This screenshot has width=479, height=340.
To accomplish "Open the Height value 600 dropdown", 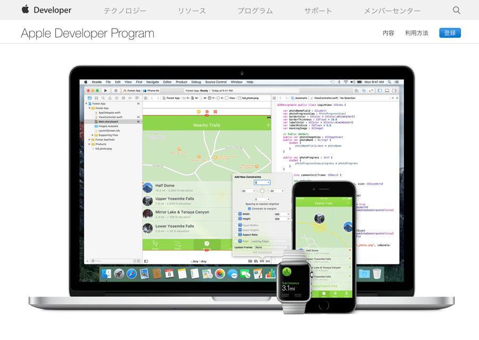I will click(x=282, y=219).
